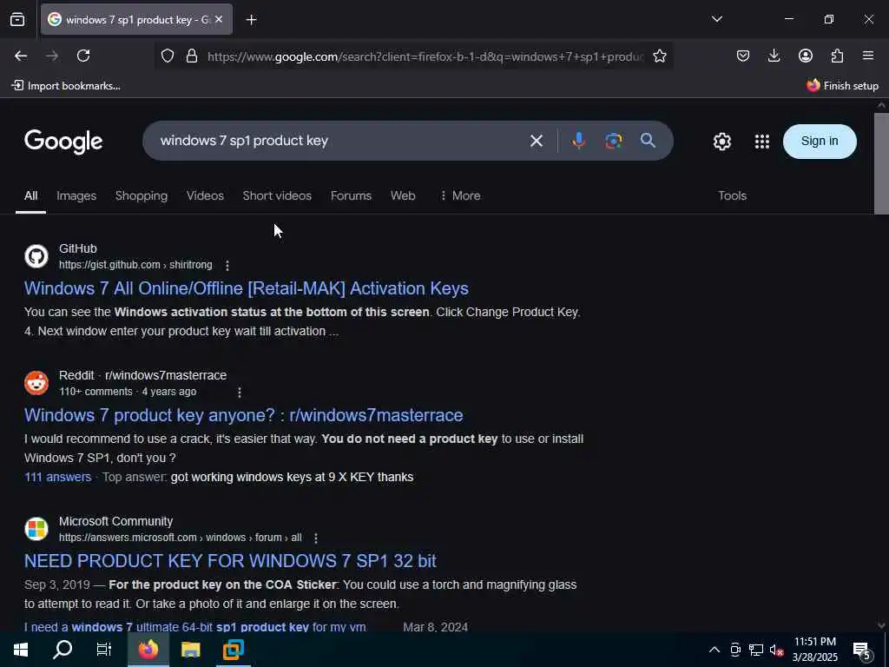The image size is (889, 667).
Task: Reload the current page
Action: [x=83, y=56]
